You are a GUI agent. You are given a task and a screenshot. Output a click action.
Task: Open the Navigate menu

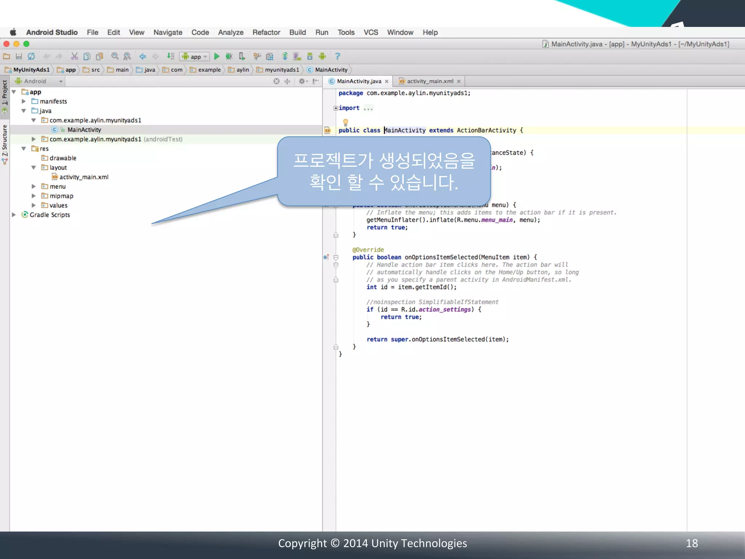168,32
